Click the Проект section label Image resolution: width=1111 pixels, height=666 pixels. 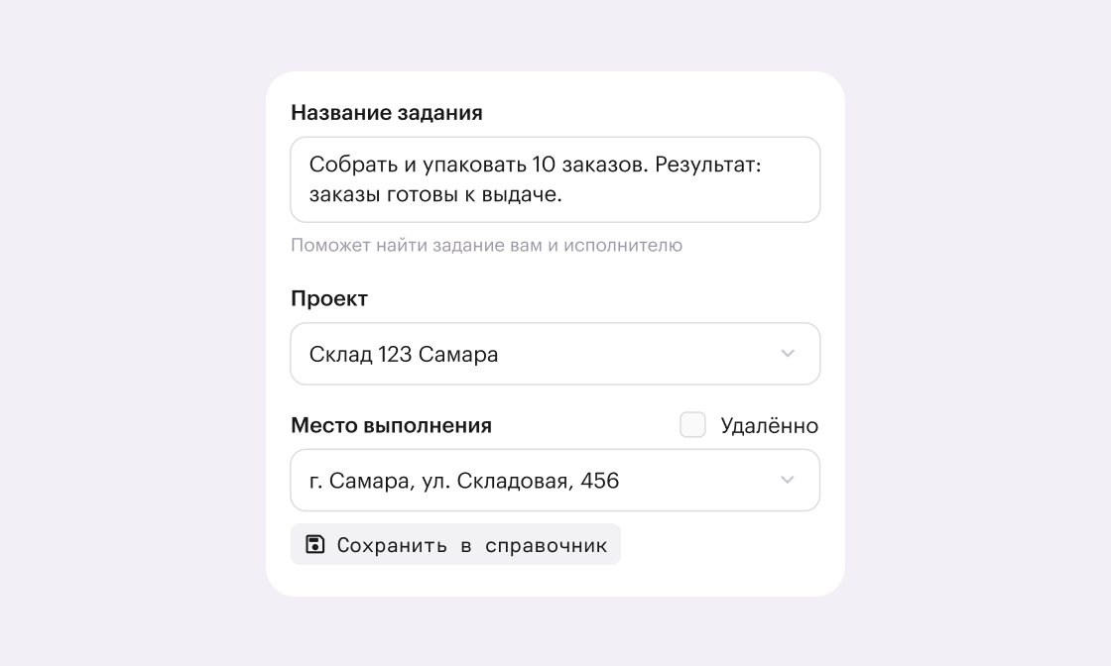click(x=328, y=298)
